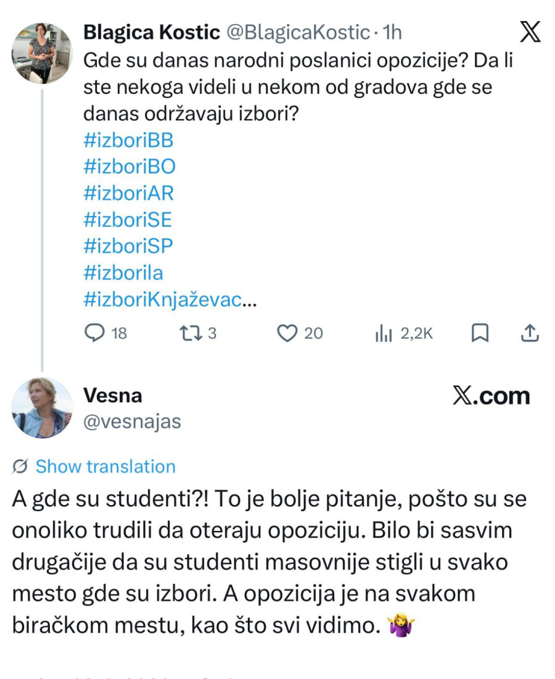Bookmark Blagica Kostic's tweet
This screenshot has width=555, height=679.
[480, 334]
